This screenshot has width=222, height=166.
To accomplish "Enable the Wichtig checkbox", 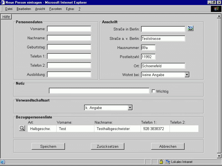I will pos(153,91).
